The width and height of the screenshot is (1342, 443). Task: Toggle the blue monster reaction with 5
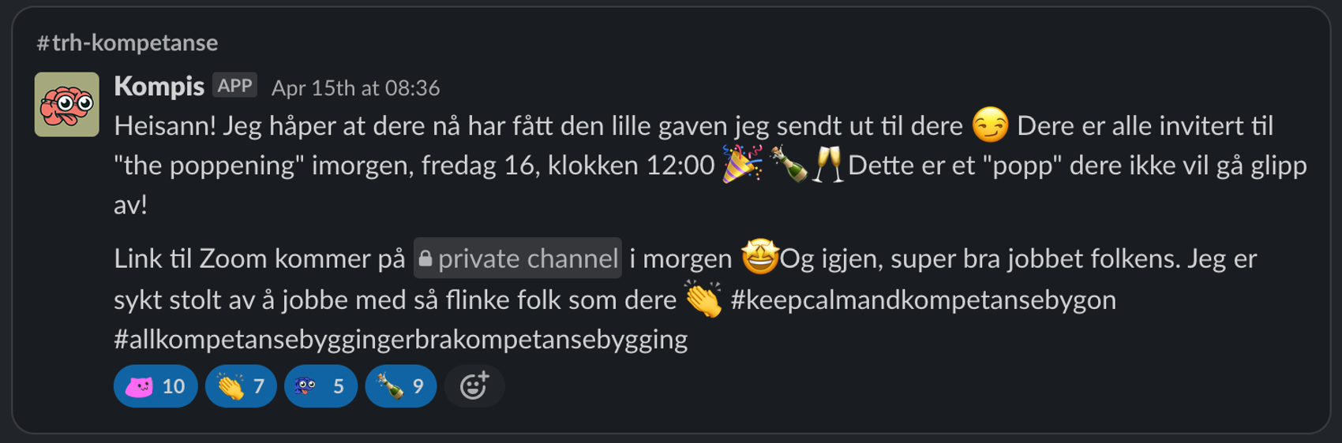click(x=321, y=386)
